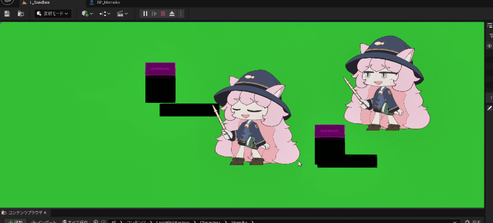Viewport: 493px width, 223px height.
Task: Pause the running play session
Action: pos(145,14)
